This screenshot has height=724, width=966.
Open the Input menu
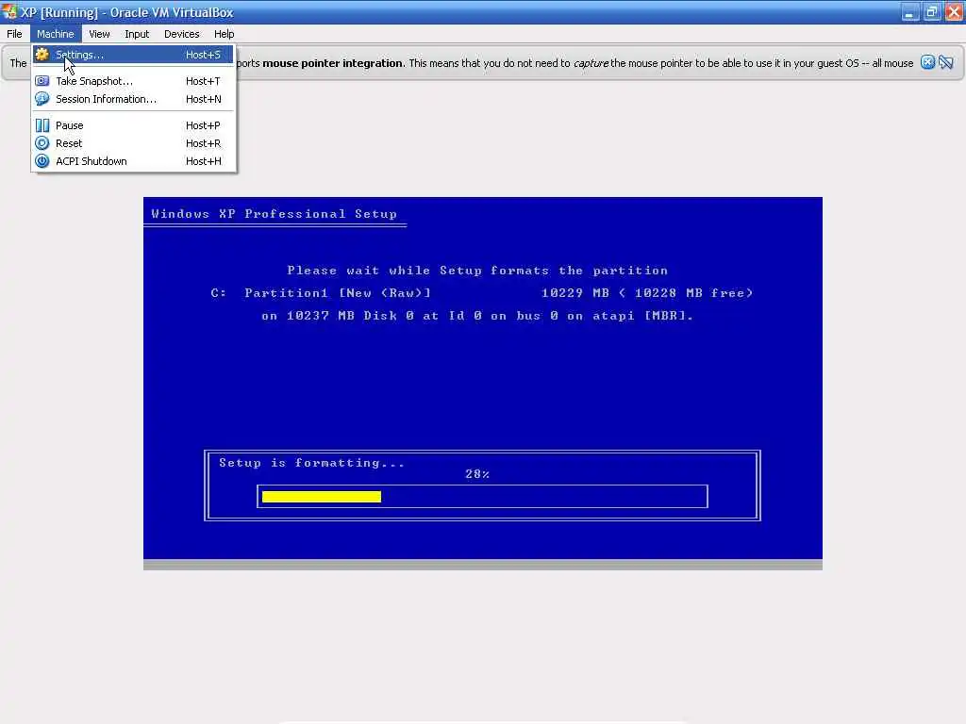click(137, 34)
